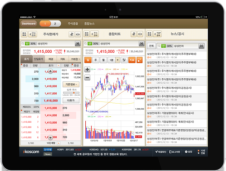Click magnifier icon in 주식현재가 search bar
226x171 pixels.
point(23,44)
